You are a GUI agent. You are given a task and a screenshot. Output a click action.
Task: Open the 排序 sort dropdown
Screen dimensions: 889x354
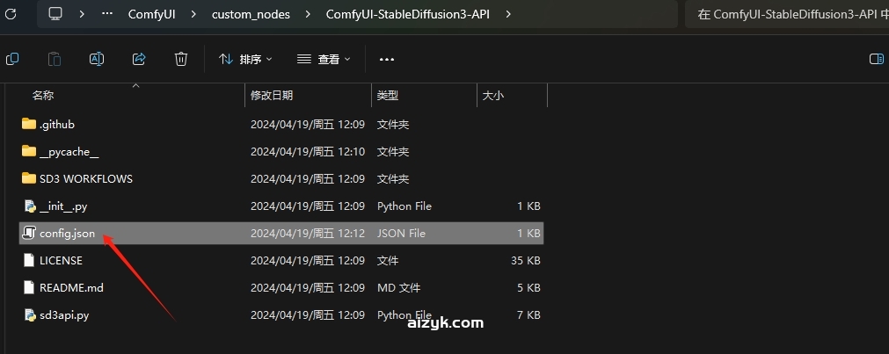(x=245, y=59)
